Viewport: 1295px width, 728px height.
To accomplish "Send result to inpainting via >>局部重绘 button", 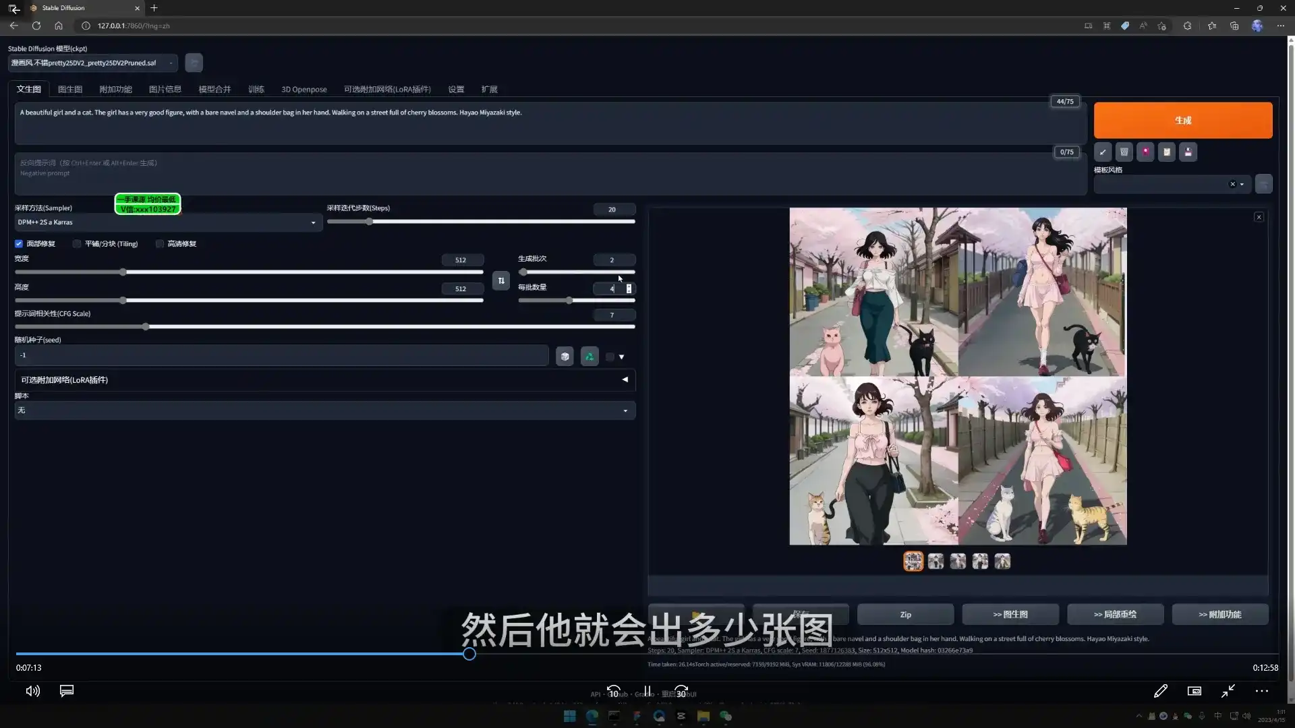I will pos(1115,614).
